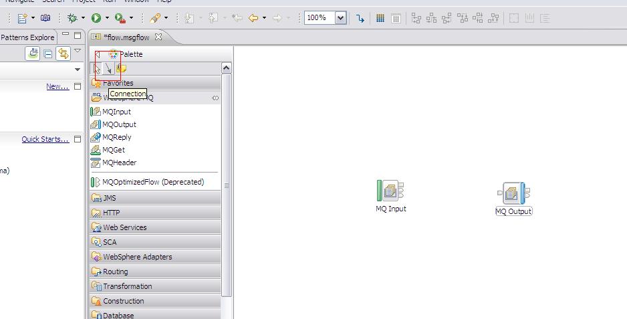This screenshot has width=627, height=319.
Task: Click the Next Annotation toolbar icon
Action: click(x=190, y=18)
